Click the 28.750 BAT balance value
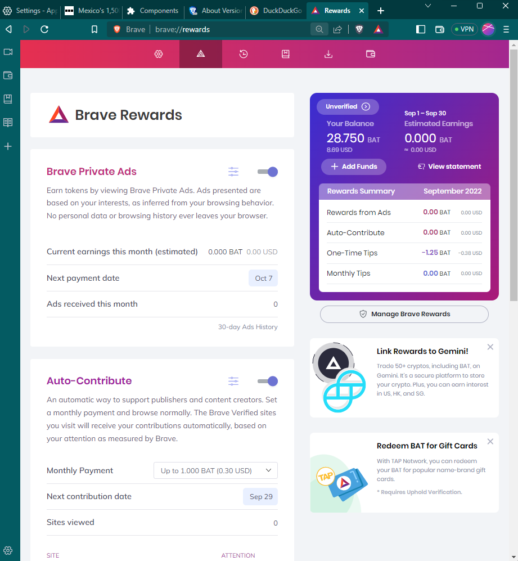 (353, 138)
